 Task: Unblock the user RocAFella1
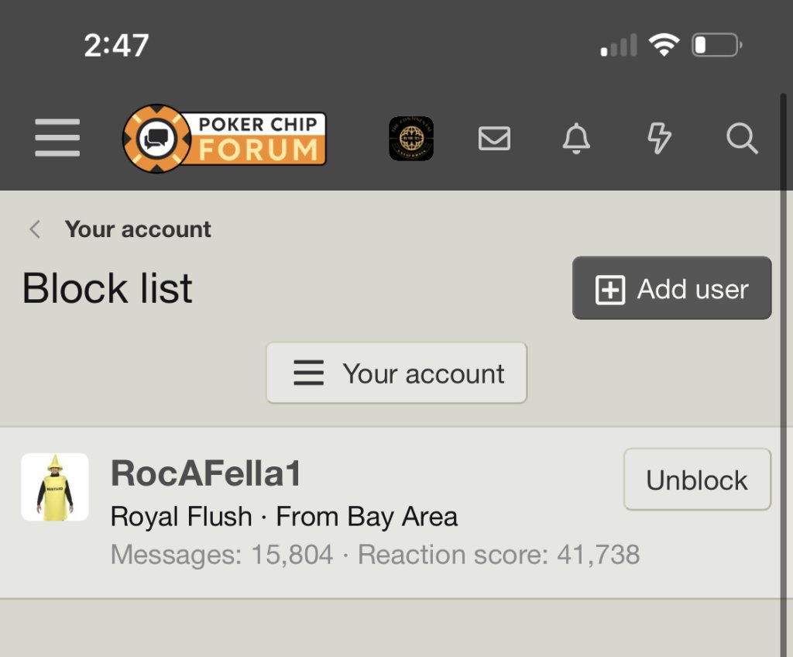coord(697,480)
